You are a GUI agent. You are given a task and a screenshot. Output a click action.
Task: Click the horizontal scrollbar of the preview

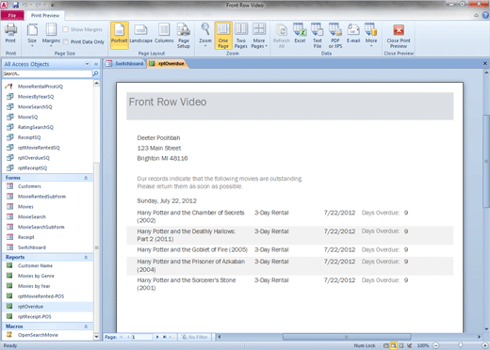click(x=347, y=337)
